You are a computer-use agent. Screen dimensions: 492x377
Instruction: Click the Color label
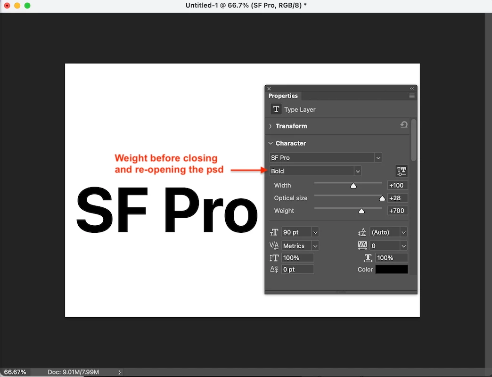click(365, 270)
